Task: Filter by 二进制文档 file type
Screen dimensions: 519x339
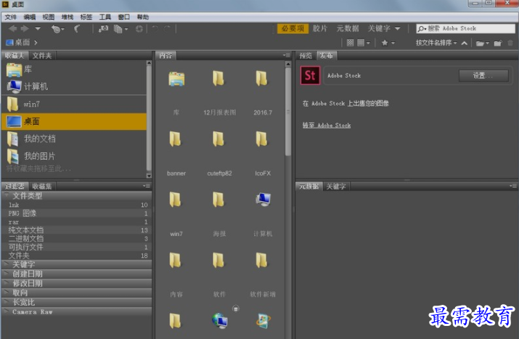Action: [x=77, y=239]
